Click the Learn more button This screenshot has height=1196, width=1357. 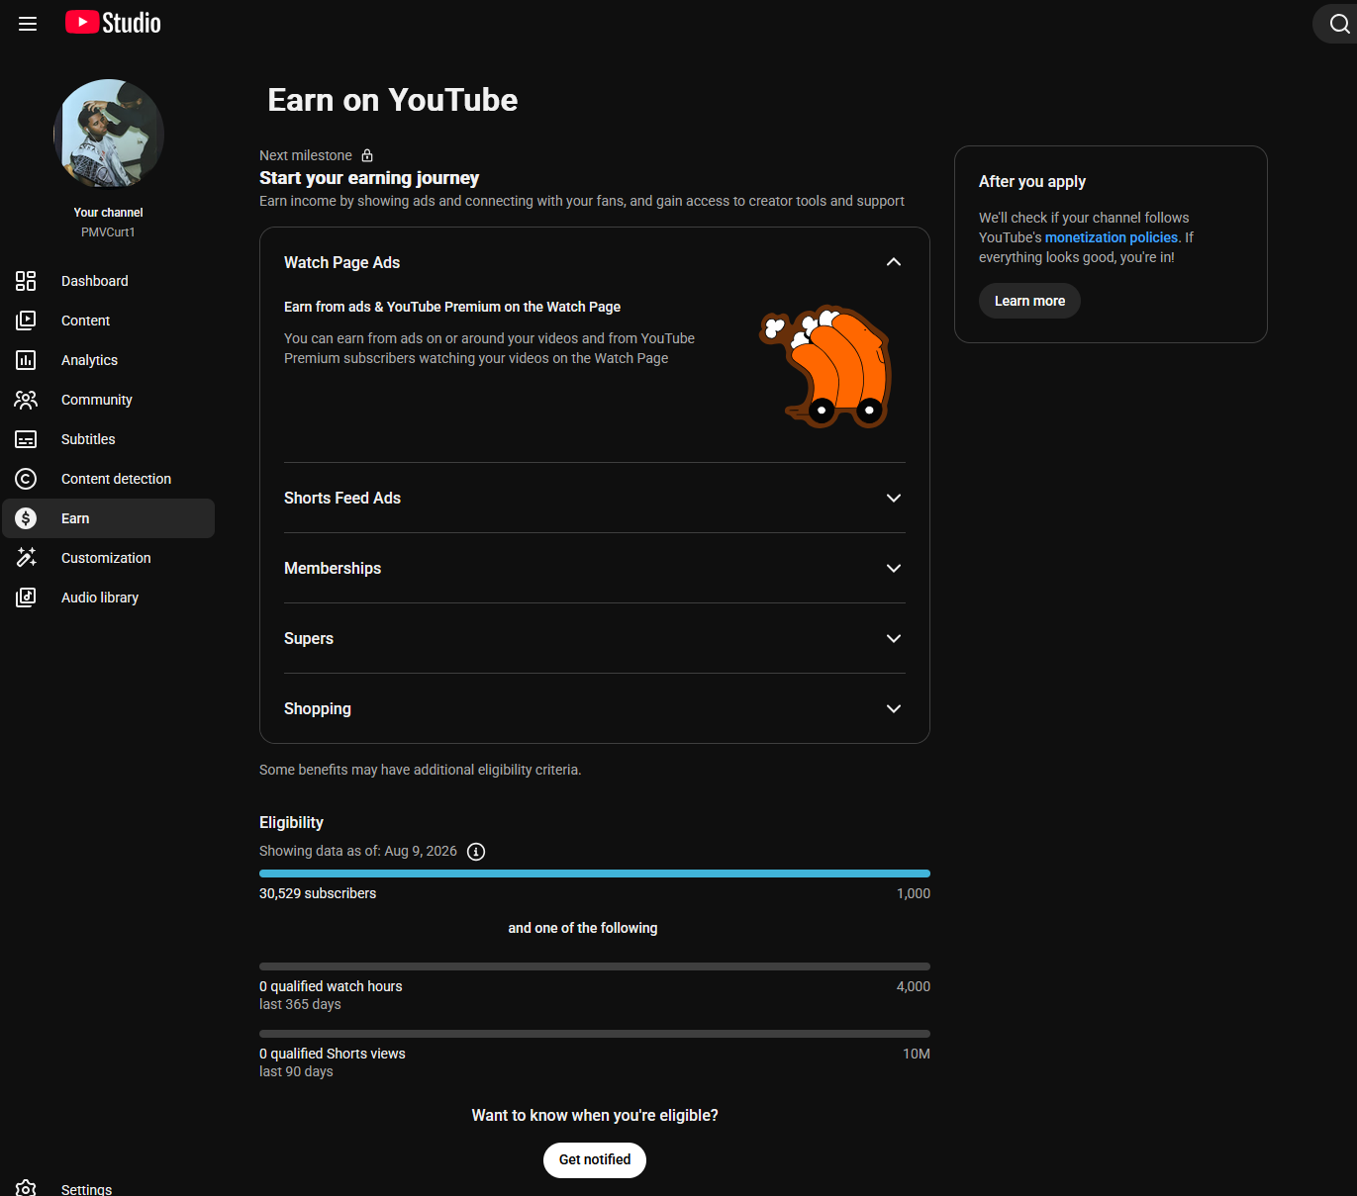[1029, 301]
